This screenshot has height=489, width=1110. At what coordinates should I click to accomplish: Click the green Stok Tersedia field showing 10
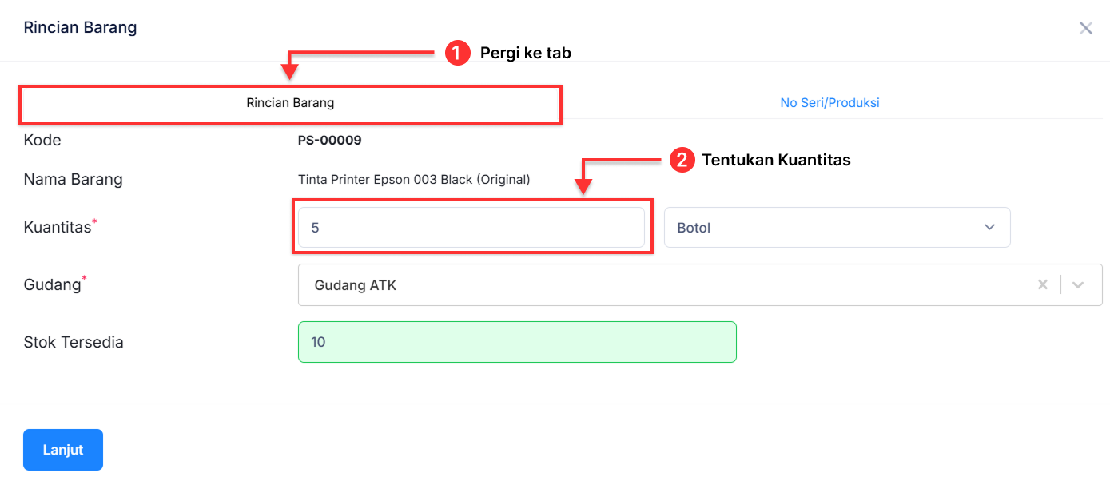coord(517,341)
